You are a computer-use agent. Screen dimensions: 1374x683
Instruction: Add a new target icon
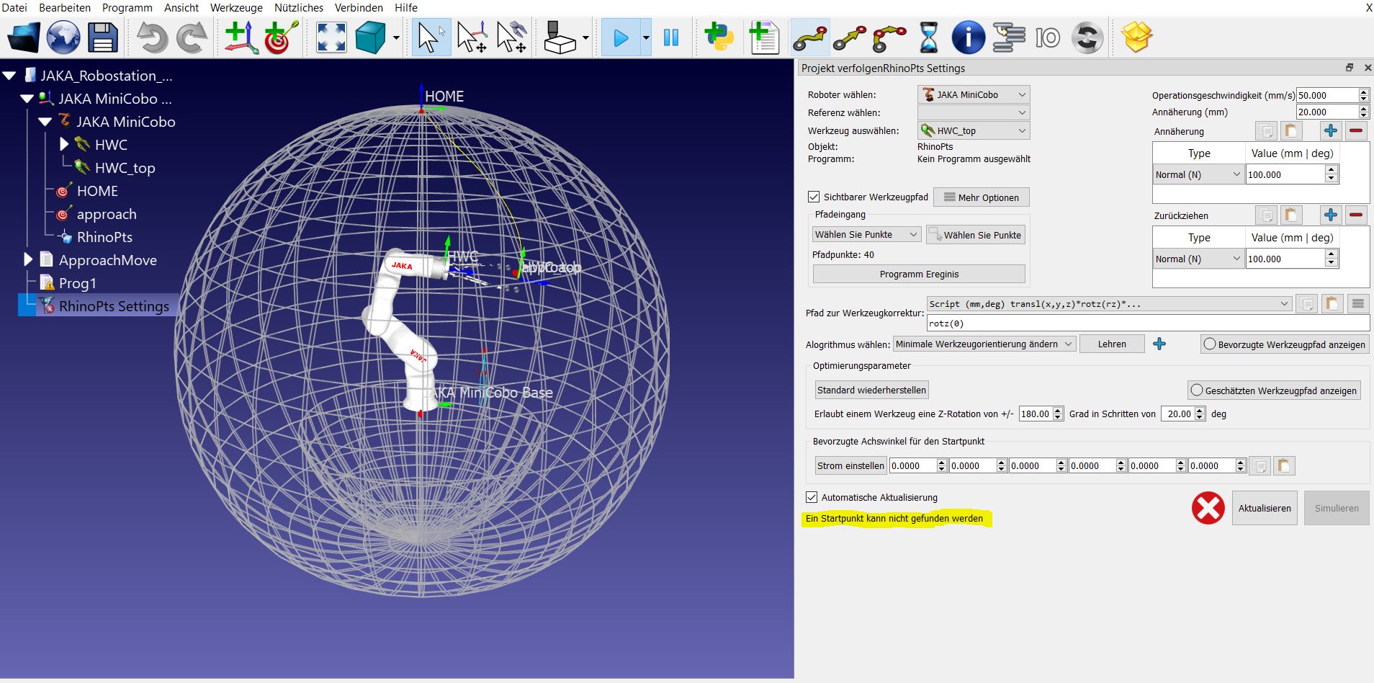tap(281, 37)
